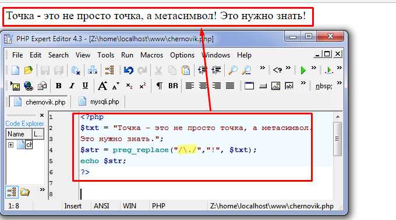Redo the last undone edit
Image resolution: width=396 pixels, height=220 pixels.
(x=142, y=70)
